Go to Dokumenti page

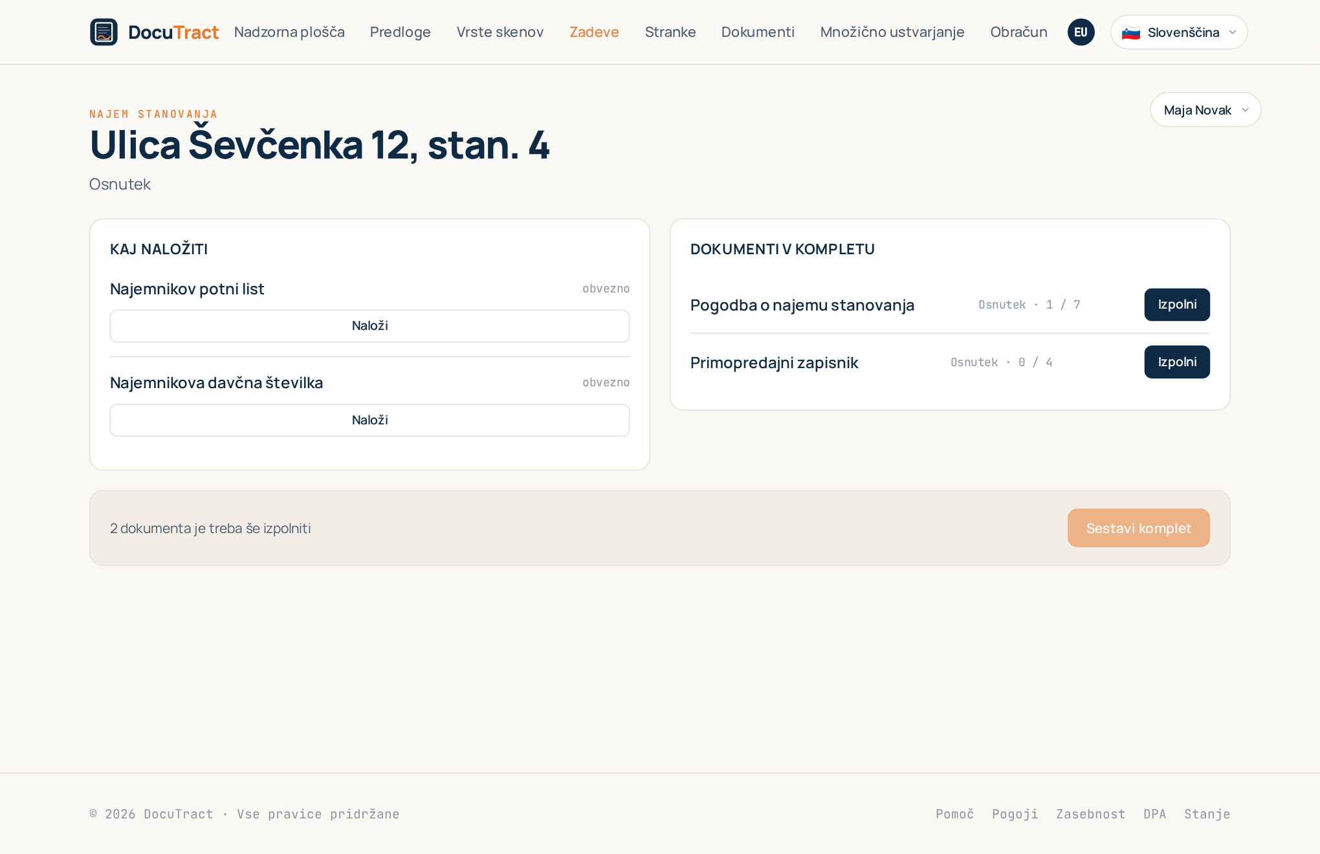click(x=758, y=32)
